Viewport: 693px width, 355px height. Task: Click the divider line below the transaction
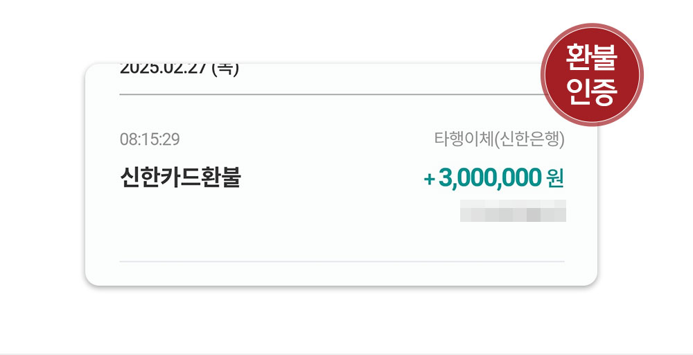coord(342,261)
